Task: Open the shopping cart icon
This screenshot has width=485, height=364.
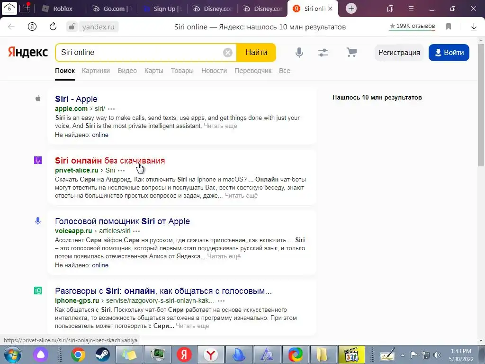Action: [352, 52]
